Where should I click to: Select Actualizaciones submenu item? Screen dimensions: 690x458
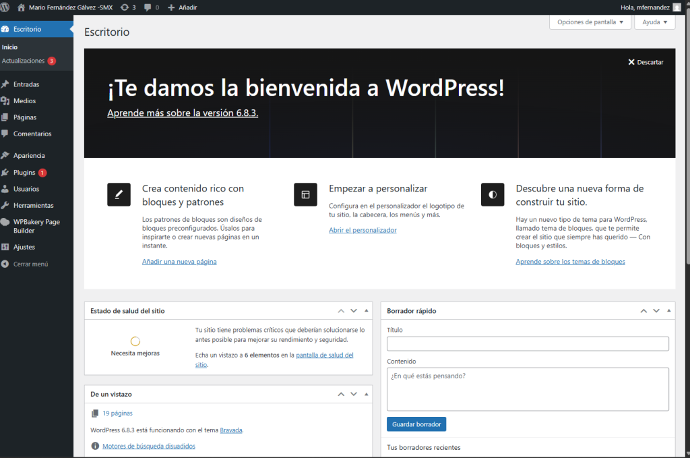pyautogui.click(x=23, y=61)
